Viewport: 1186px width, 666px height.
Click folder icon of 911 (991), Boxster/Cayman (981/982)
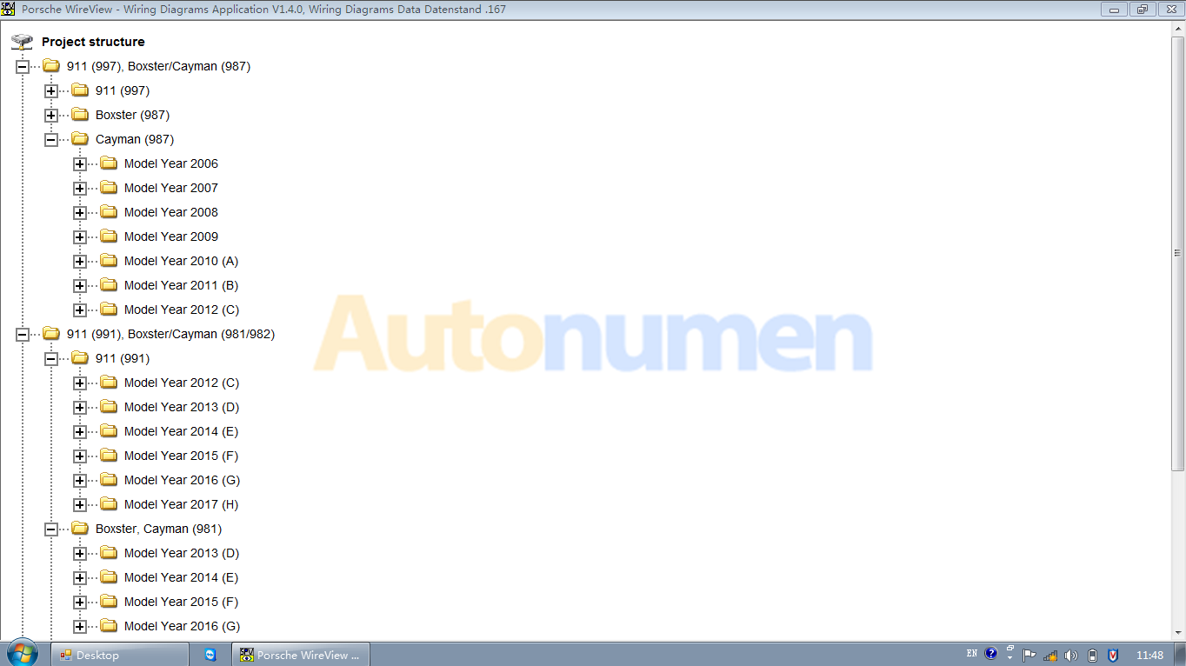(x=51, y=333)
